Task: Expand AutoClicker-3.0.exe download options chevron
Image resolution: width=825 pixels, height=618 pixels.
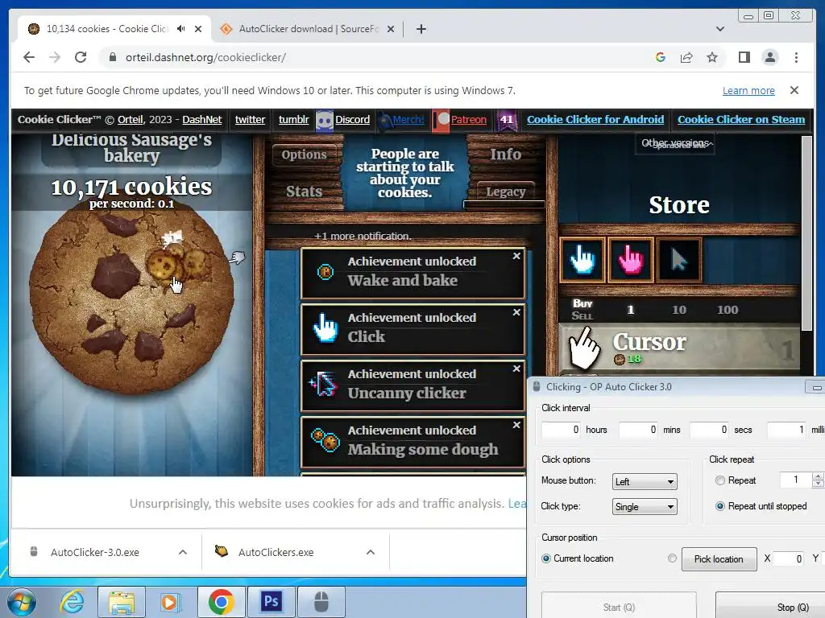Action: [183, 552]
